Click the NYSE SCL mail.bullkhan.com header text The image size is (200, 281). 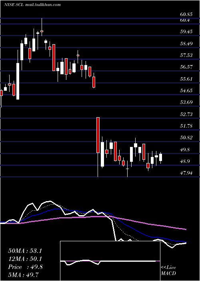coord(32,5)
